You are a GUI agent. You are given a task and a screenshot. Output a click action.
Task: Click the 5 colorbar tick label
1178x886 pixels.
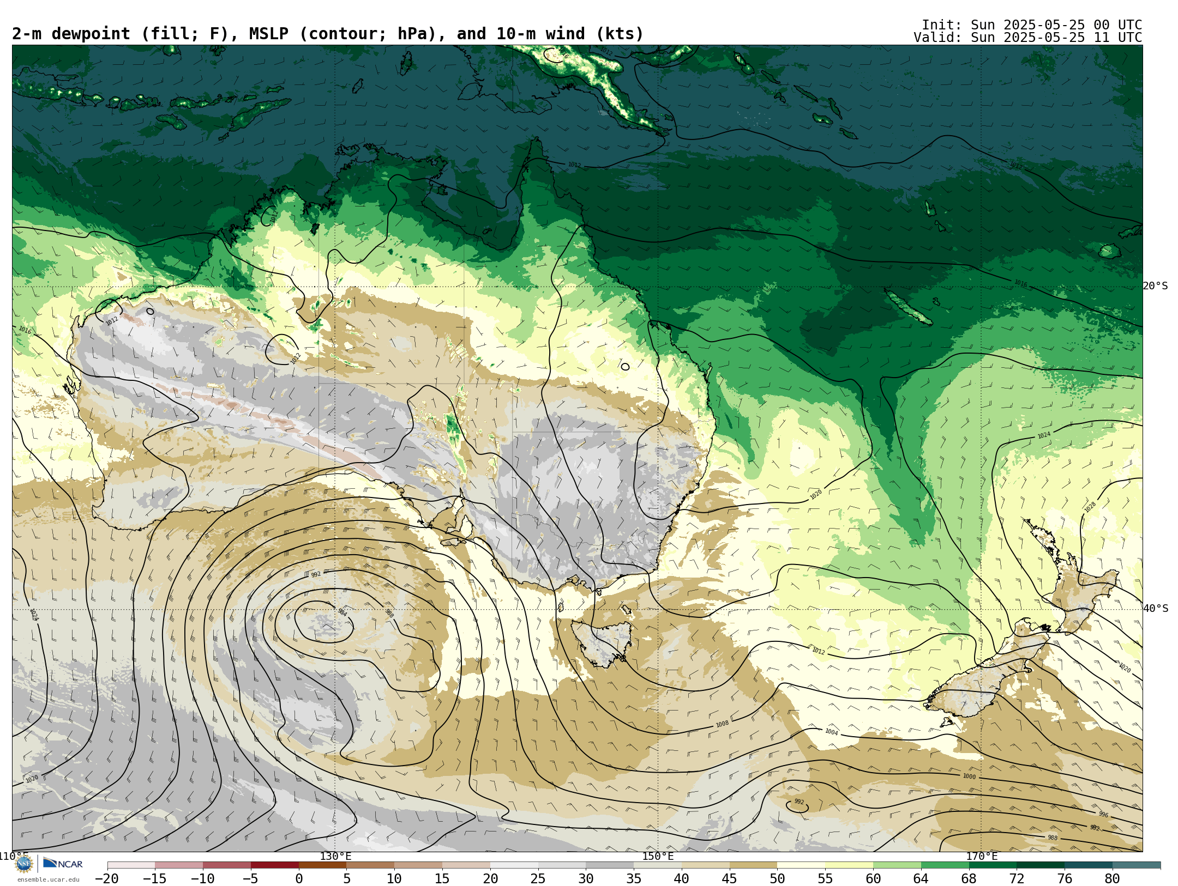pos(347,878)
